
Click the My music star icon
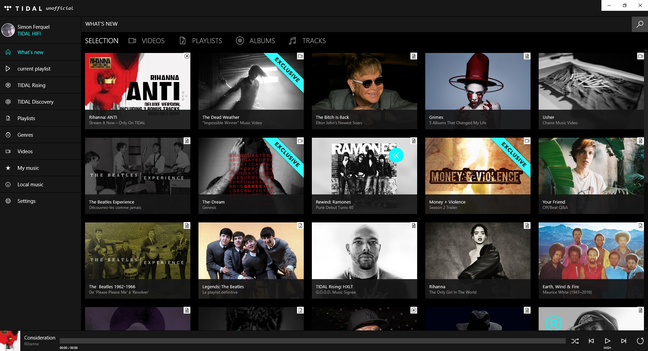[x=8, y=168]
